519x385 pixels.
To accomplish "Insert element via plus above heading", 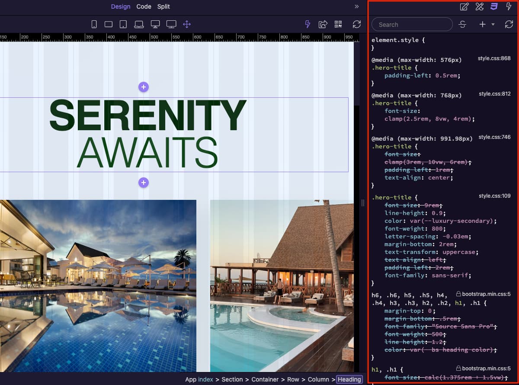I will click(x=144, y=87).
